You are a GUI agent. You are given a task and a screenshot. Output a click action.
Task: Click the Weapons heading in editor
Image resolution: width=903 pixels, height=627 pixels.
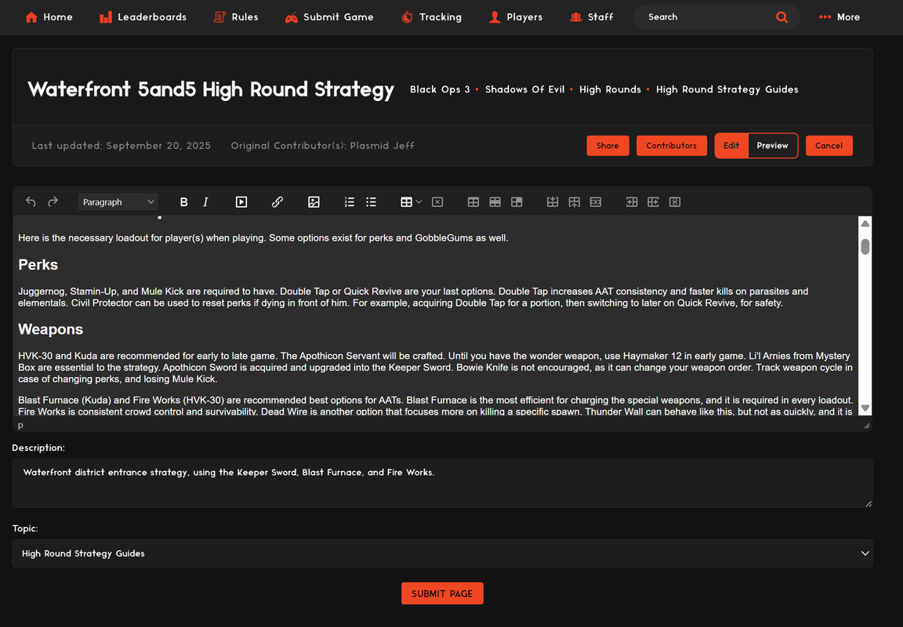click(51, 329)
